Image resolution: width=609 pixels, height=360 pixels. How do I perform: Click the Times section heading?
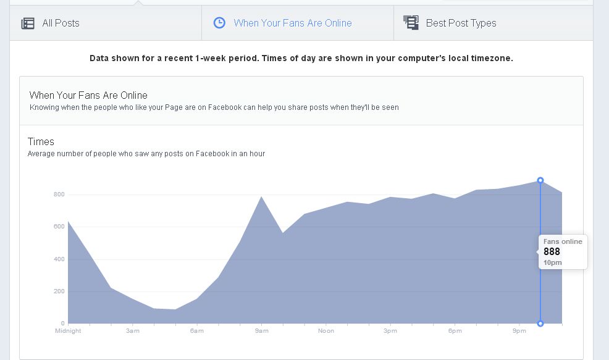[x=41, y=141]
